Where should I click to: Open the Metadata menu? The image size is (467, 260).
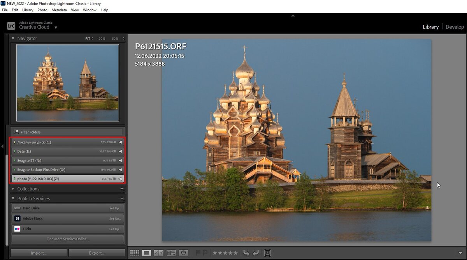(x=59, y=10)
